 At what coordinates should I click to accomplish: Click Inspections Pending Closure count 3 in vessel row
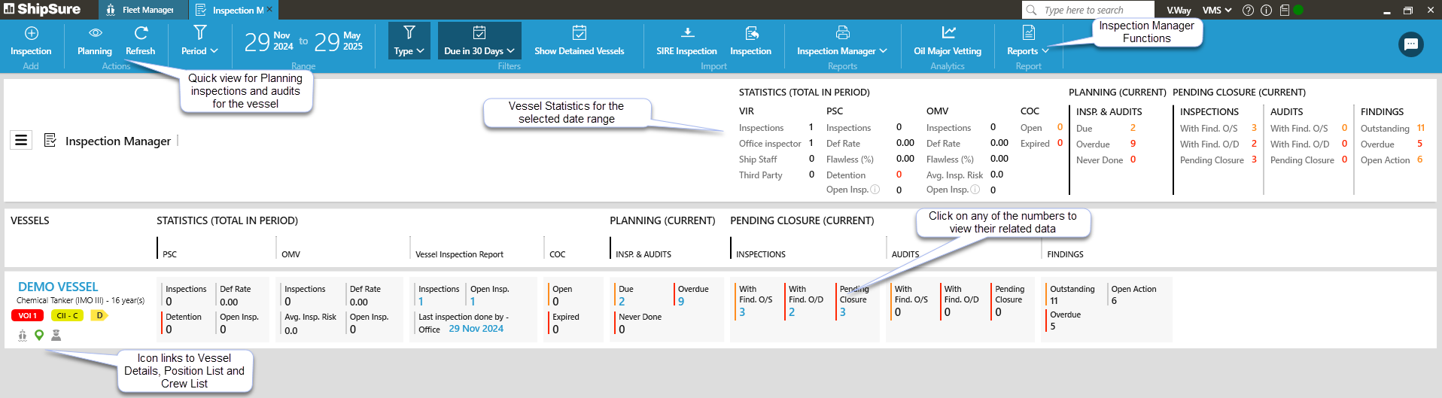tap(843, 312)
